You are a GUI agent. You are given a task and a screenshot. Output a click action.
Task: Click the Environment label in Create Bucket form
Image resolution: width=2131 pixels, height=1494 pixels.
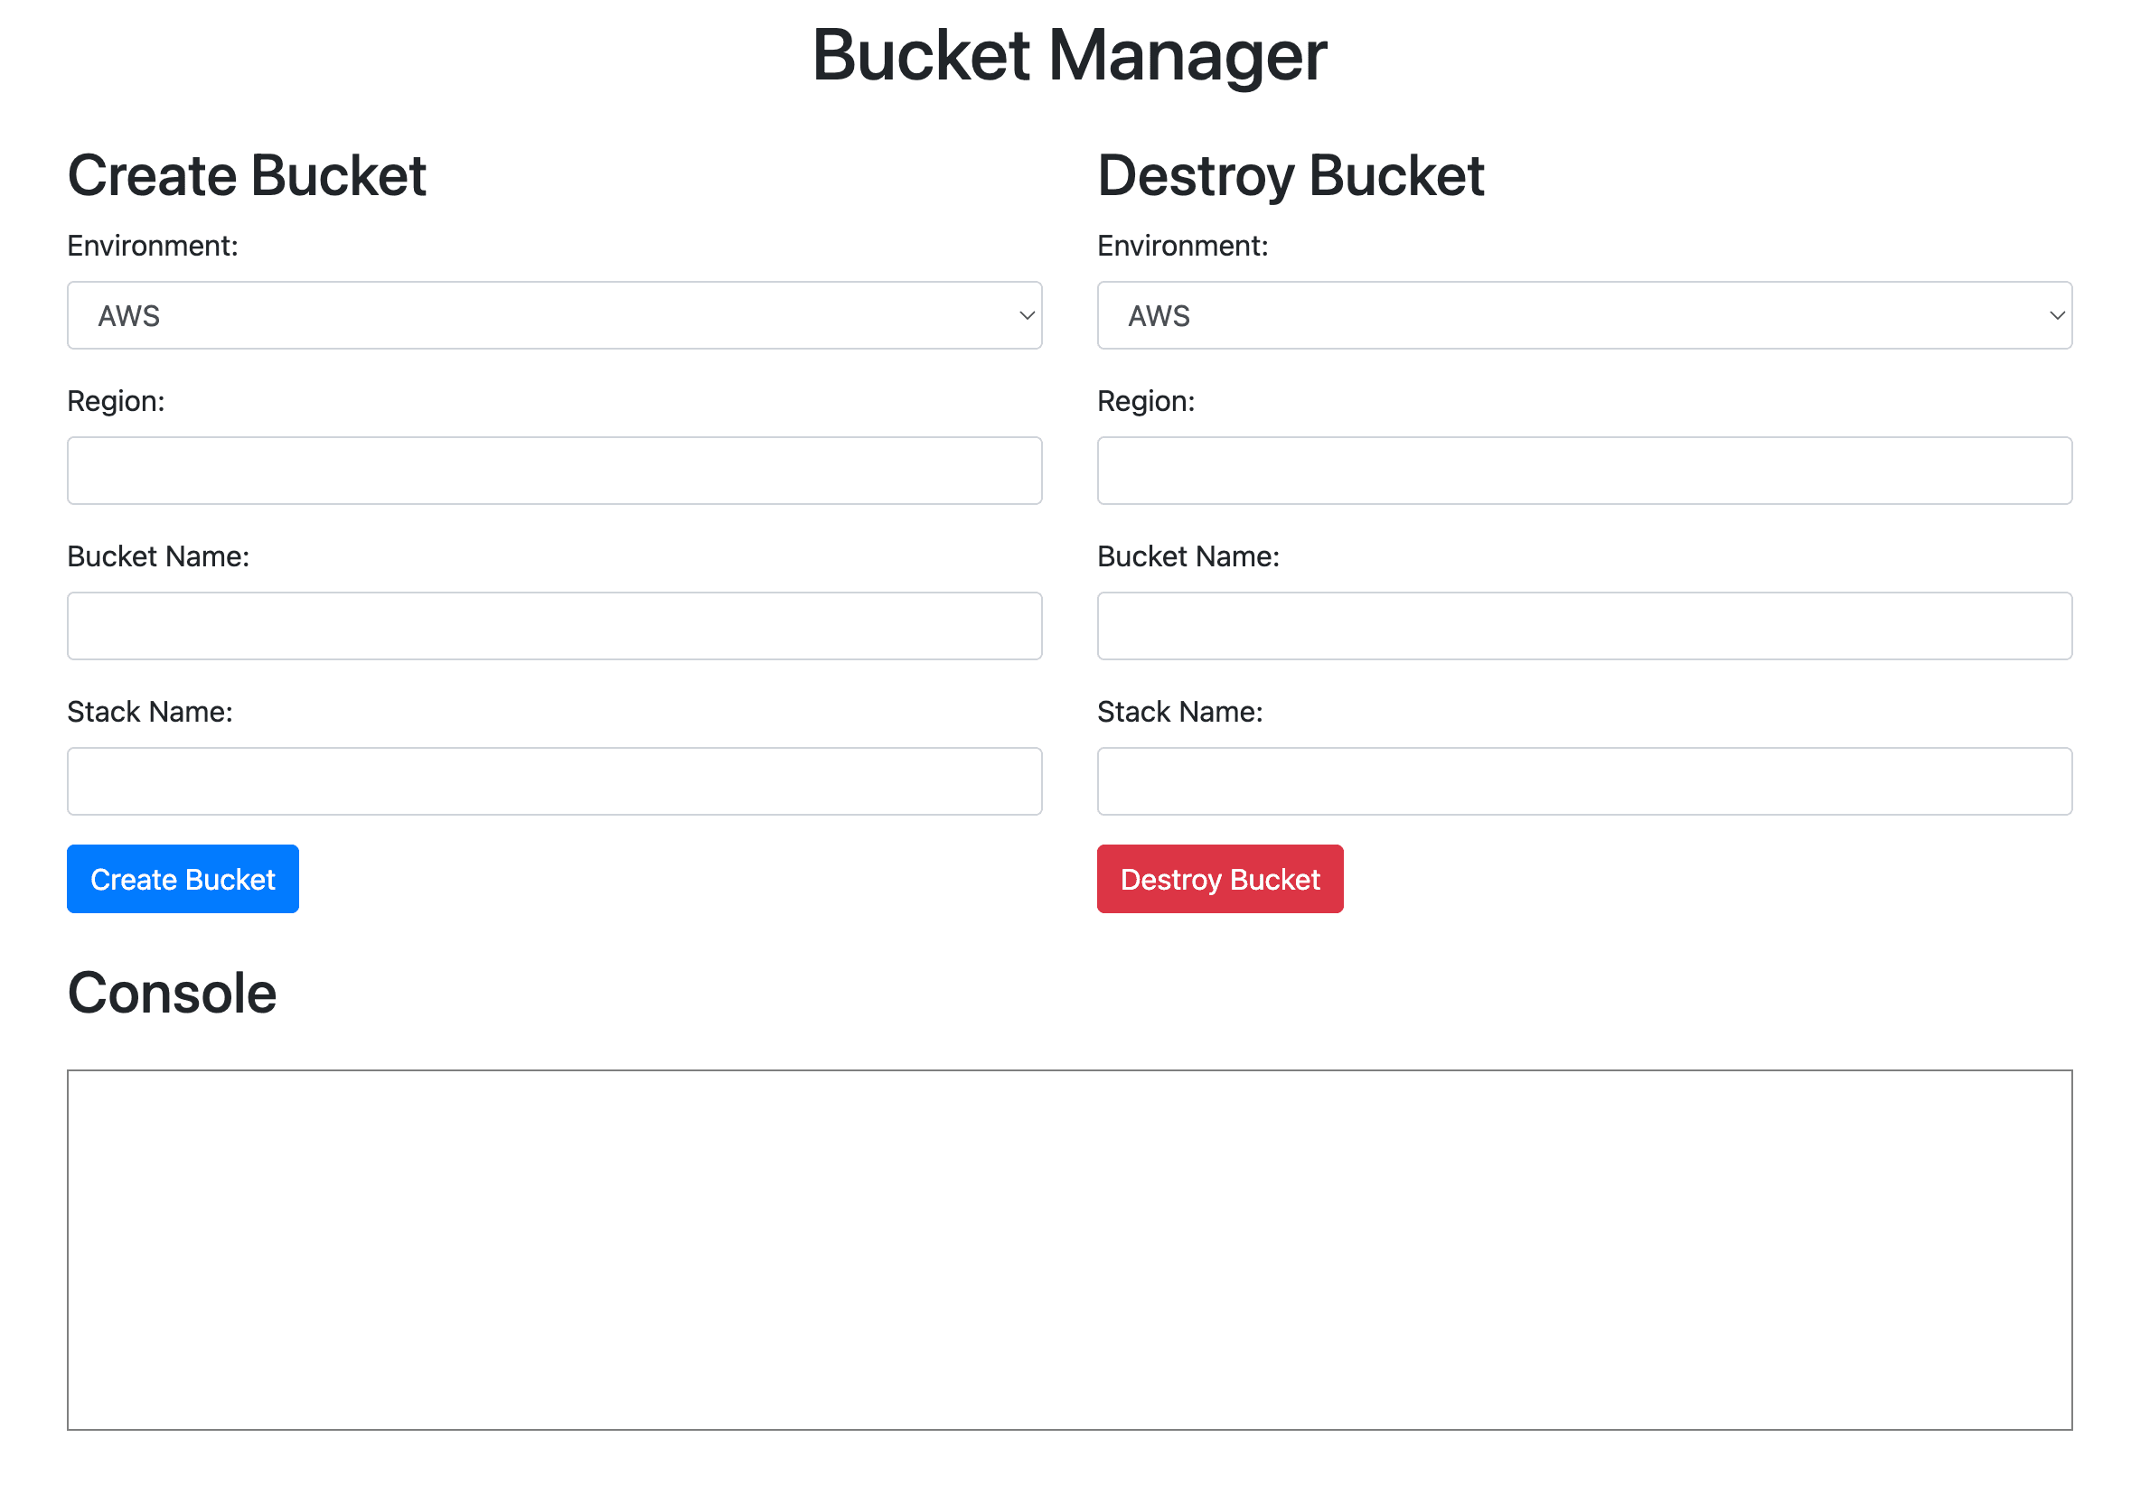pyautogui.click(x=153, y=246)
